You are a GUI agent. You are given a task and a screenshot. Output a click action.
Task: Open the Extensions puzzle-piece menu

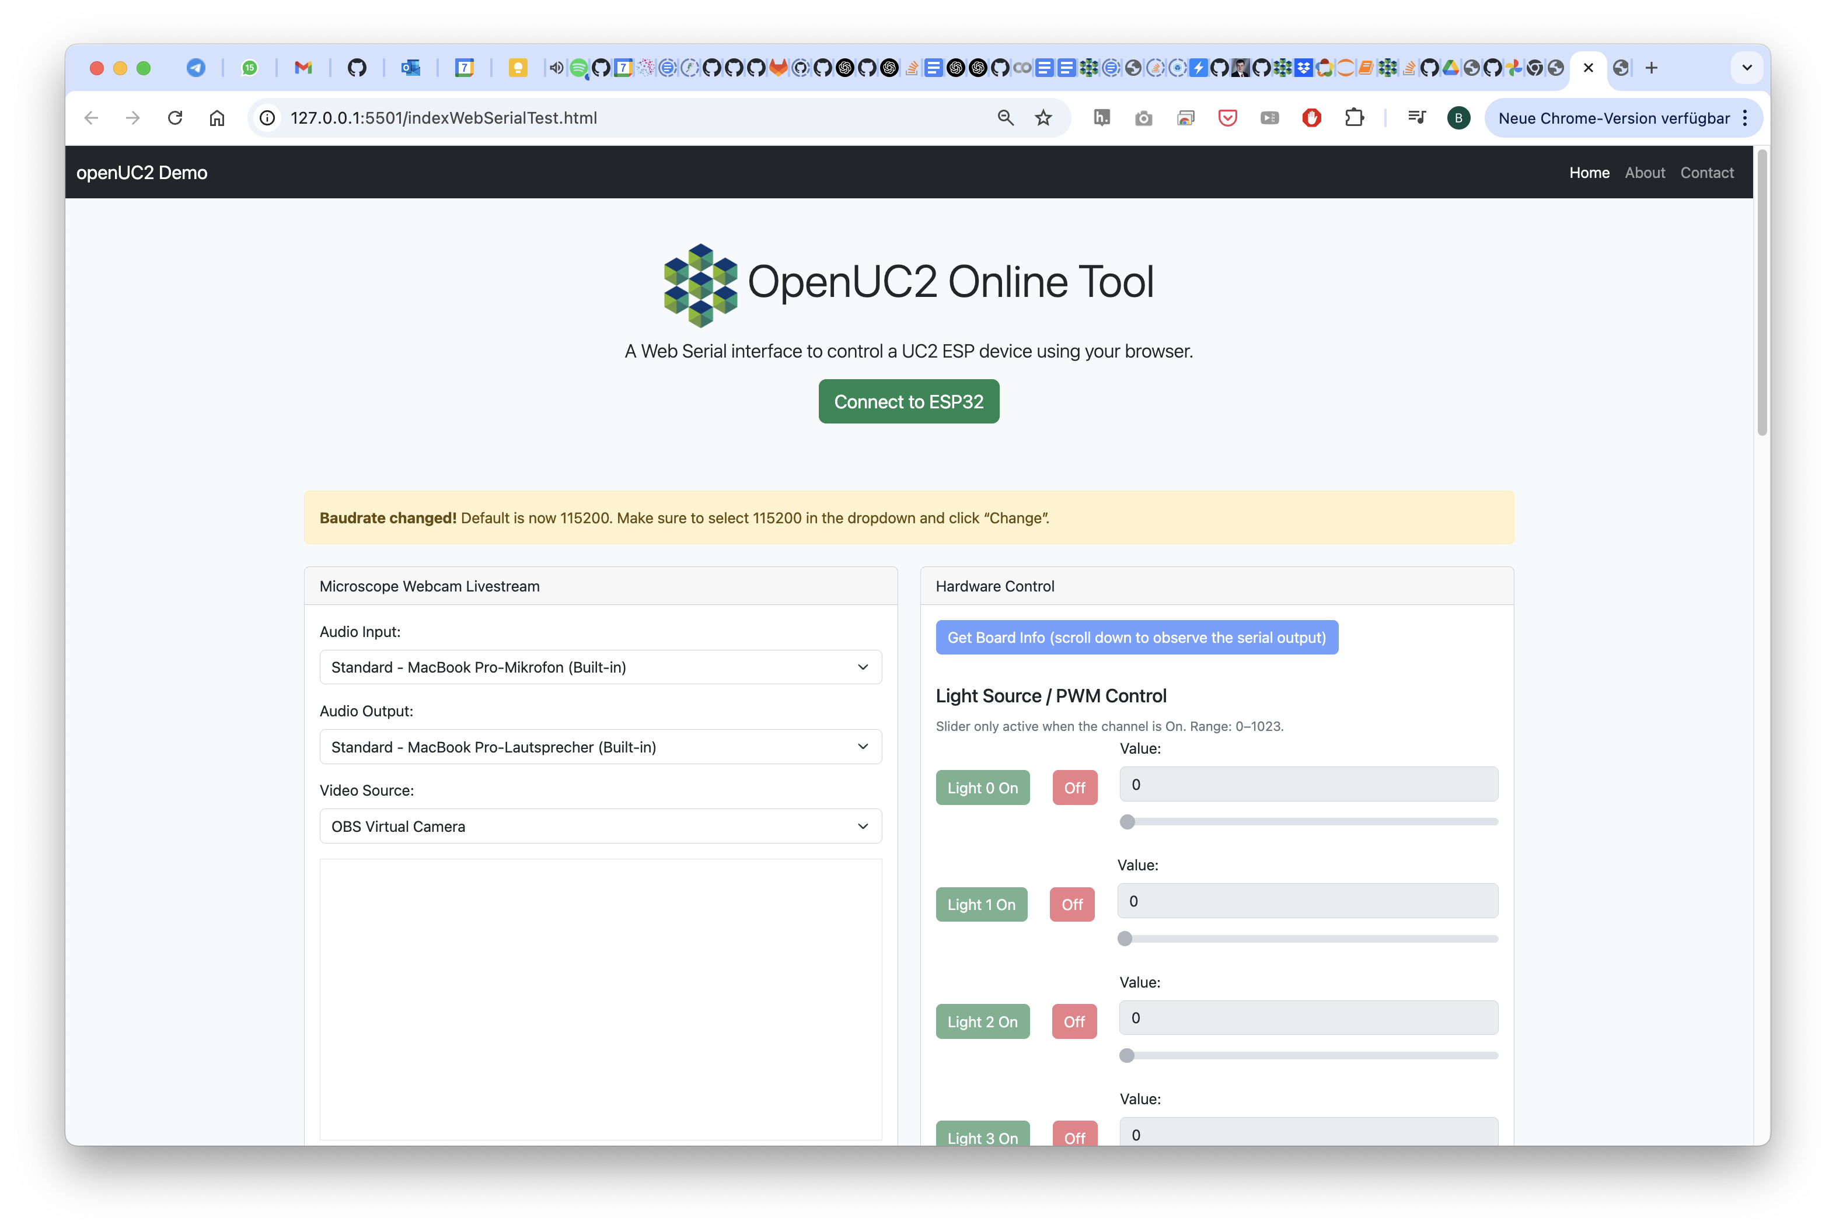[1353, 118]
